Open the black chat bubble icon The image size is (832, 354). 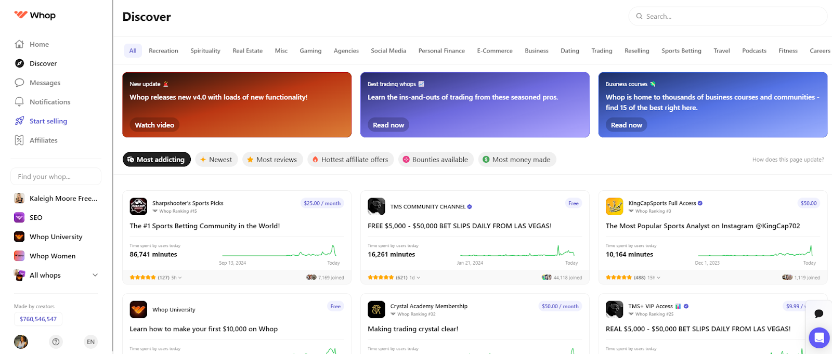pos(818,313)
